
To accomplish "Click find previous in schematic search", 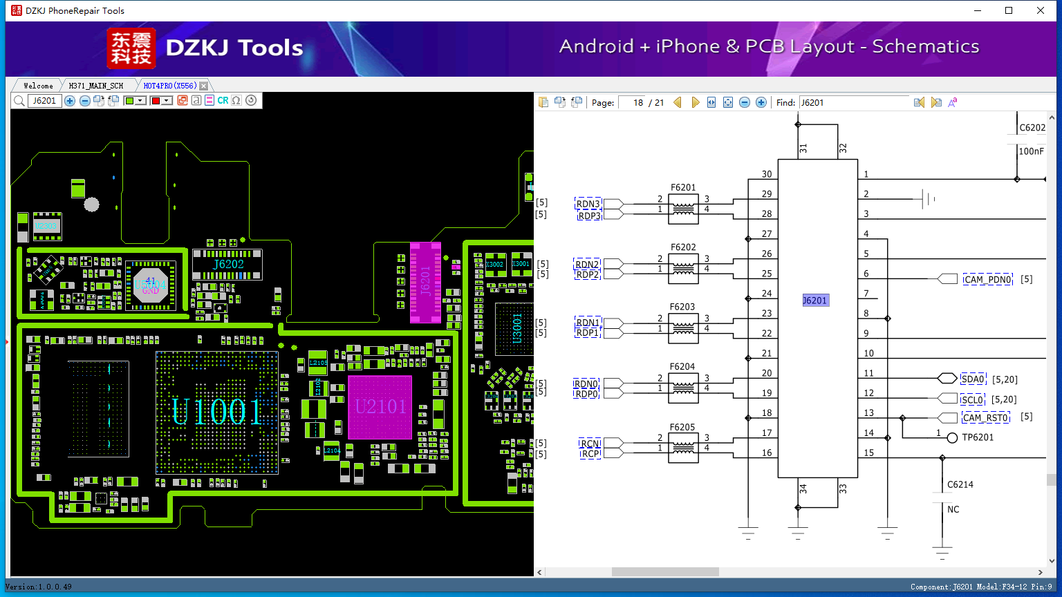I will click(919, 102).
